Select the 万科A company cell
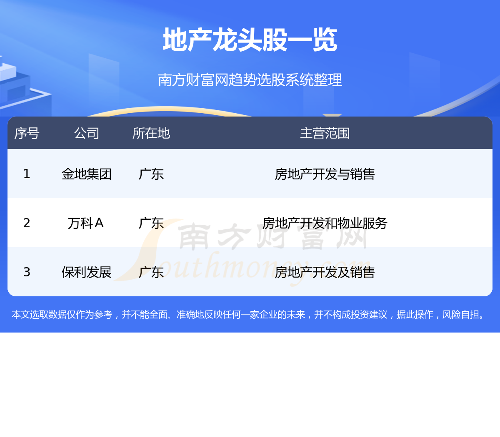Image resolution: width=500 pixels, height=437 pixels. [86, 223]
